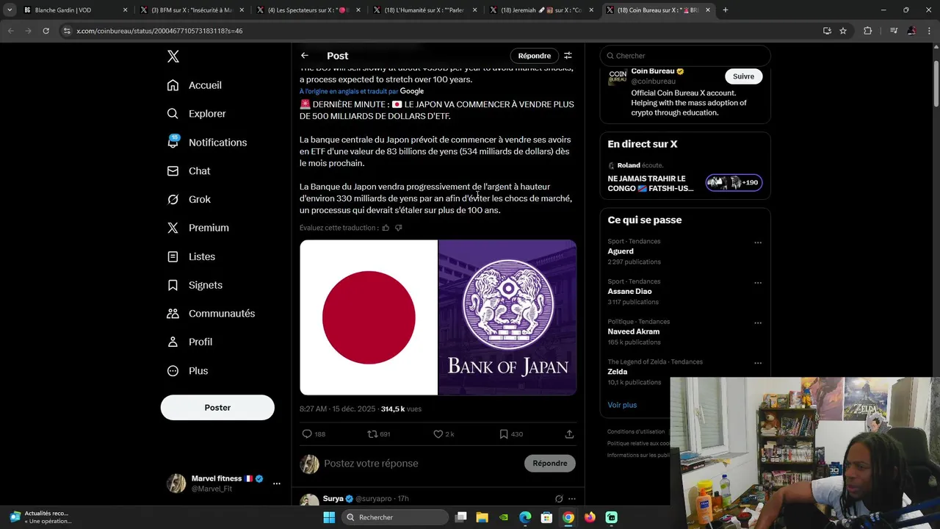Open more options for Assane Diao trend
Viewport: 940px width, 529px height.
tap(758, 283)
